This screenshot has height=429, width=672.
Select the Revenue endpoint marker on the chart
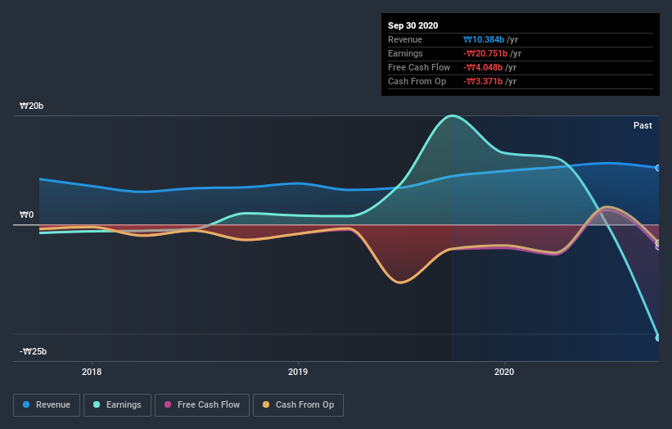[658, 168]
